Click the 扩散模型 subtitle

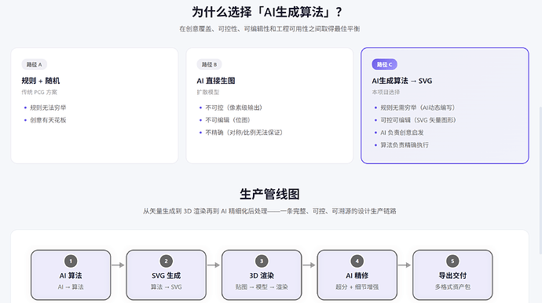[207, 93]
